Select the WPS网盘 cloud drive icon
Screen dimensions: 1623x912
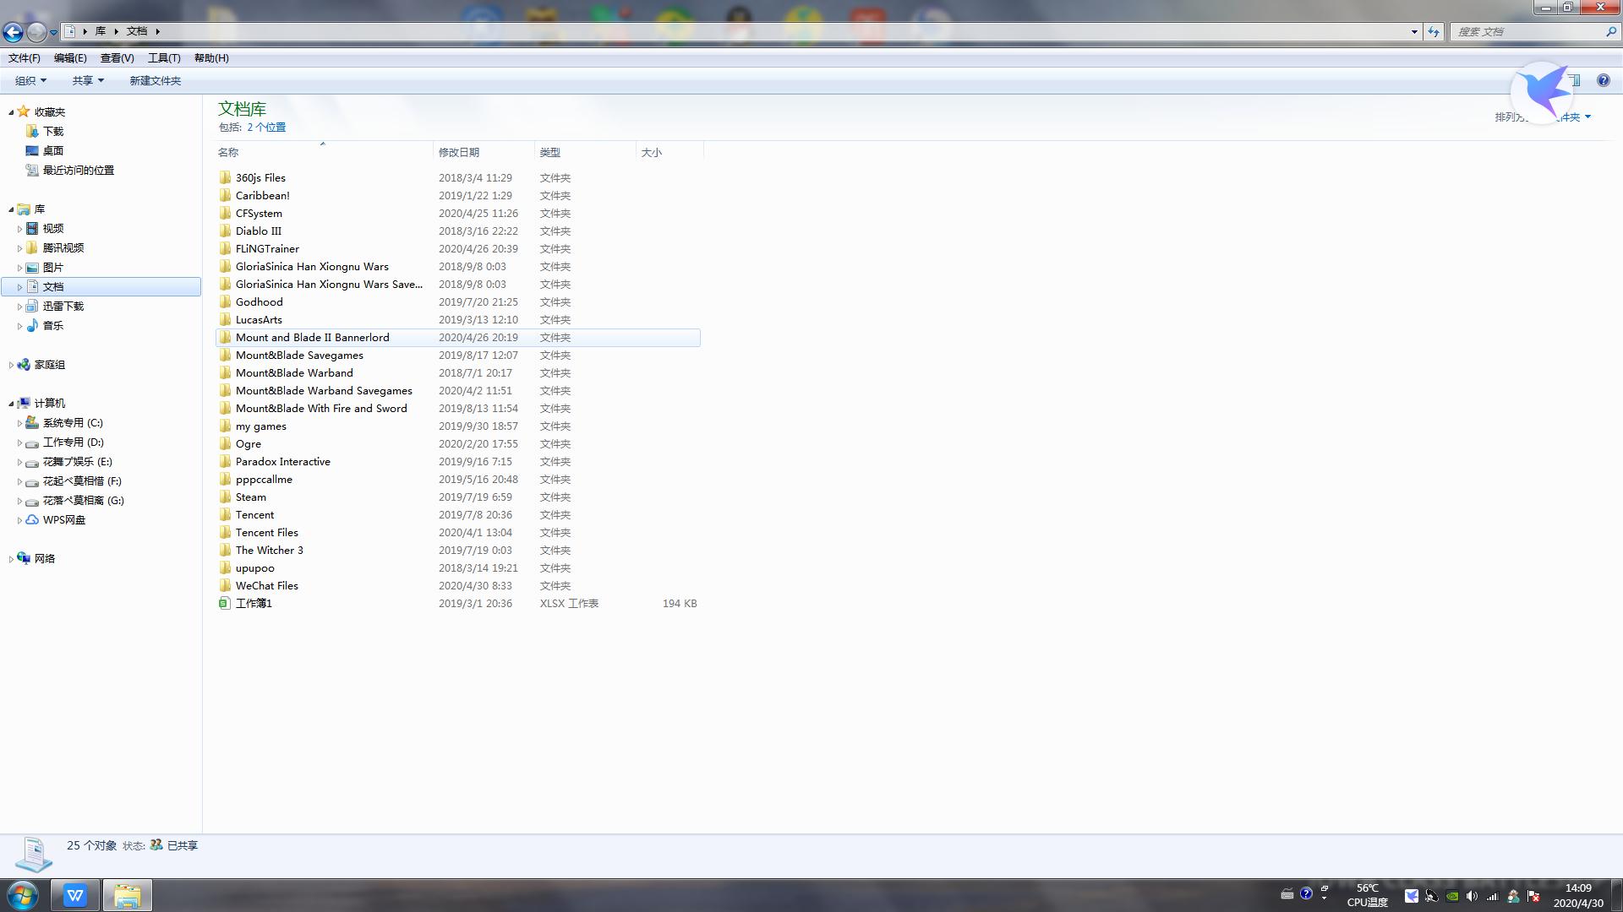tap(32, 519)
